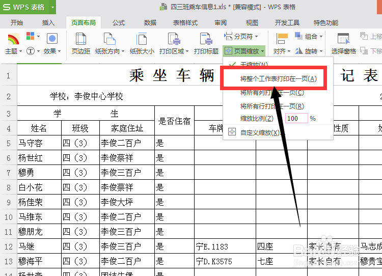Switch to the 特色功能 tab
The width and height of the screenshot is (382, 276).
point(326,22)
